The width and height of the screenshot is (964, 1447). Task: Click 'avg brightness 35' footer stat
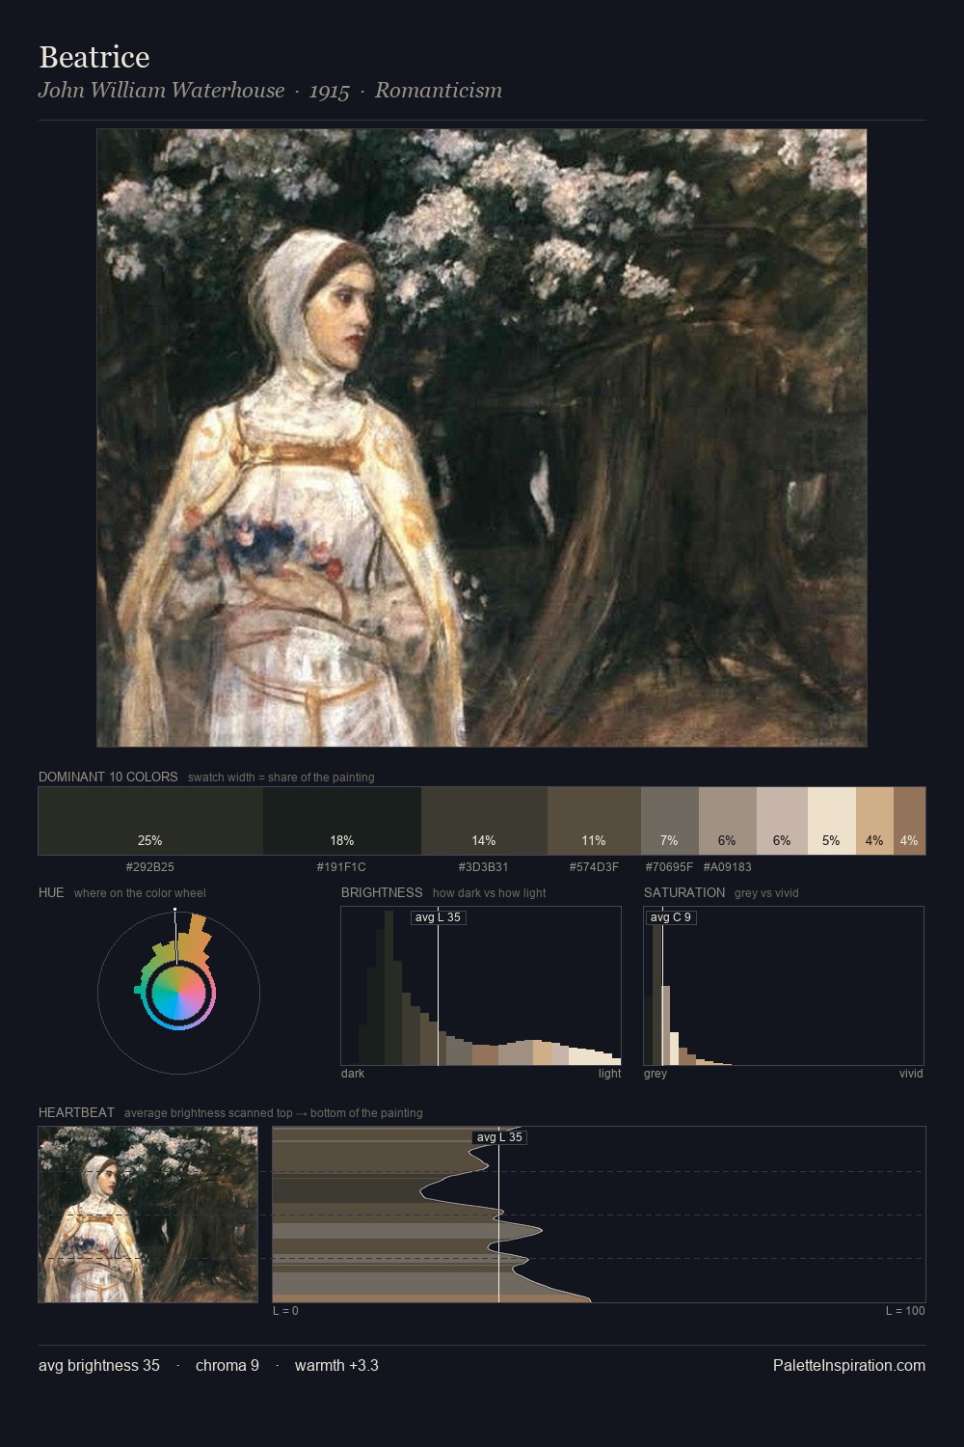pos(99,1366)
